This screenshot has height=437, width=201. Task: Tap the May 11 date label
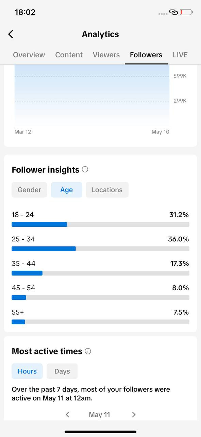[99, 414]
